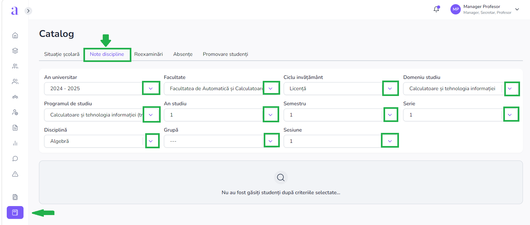Click the notification bell icon
530x225 pixels.
(436, 9)
